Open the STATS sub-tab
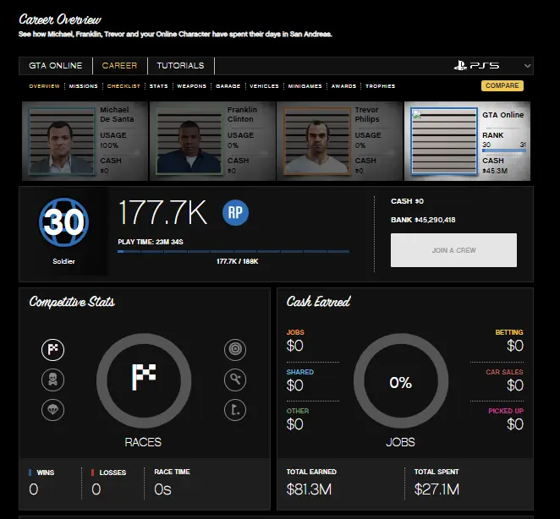This screenshot has width=560, height=519. pos(158,86)
